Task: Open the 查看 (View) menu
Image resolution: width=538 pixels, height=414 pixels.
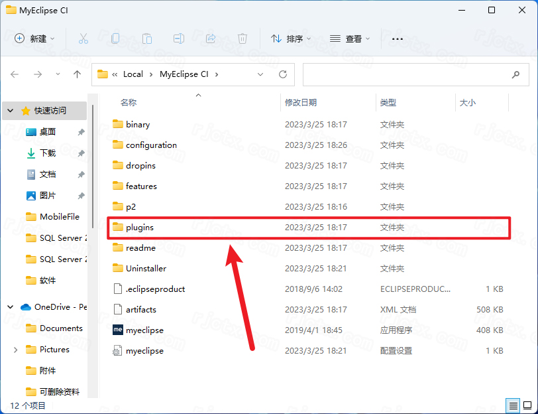Action: [350, 38]
